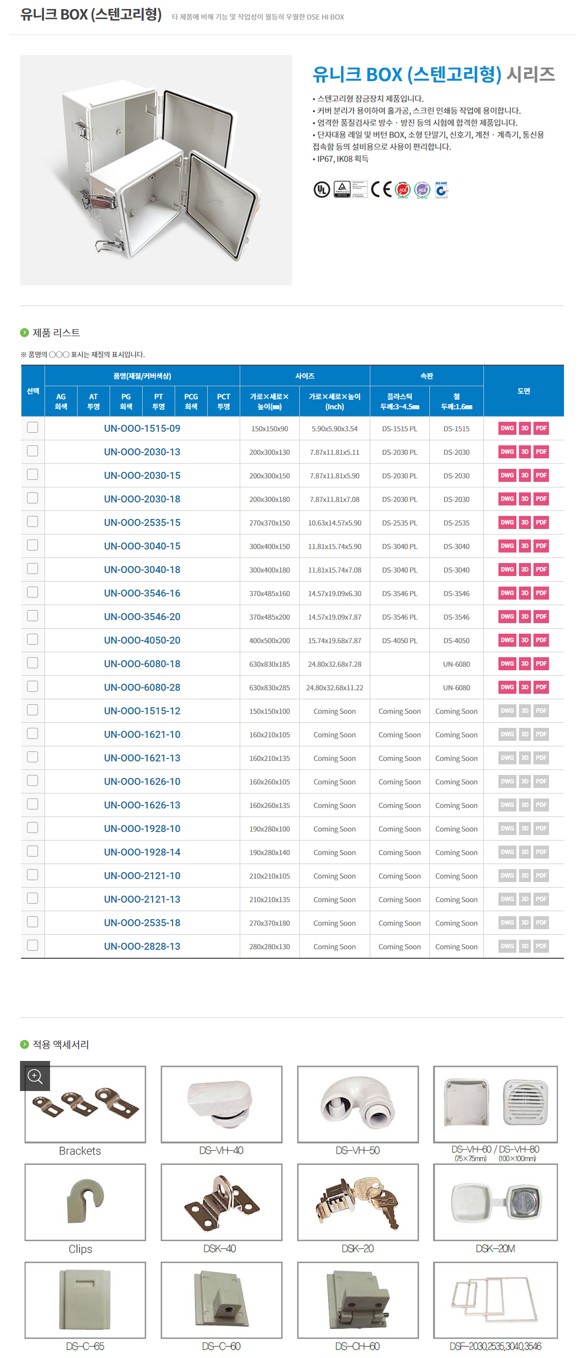Open 3D file for UN-OOO-2030-15
This screenshot has height=1358, width=585.
(524, 475)
